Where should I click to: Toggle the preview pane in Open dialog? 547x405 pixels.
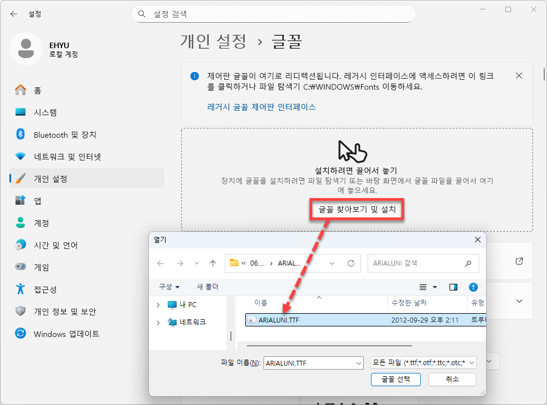[x=453, y=287]
